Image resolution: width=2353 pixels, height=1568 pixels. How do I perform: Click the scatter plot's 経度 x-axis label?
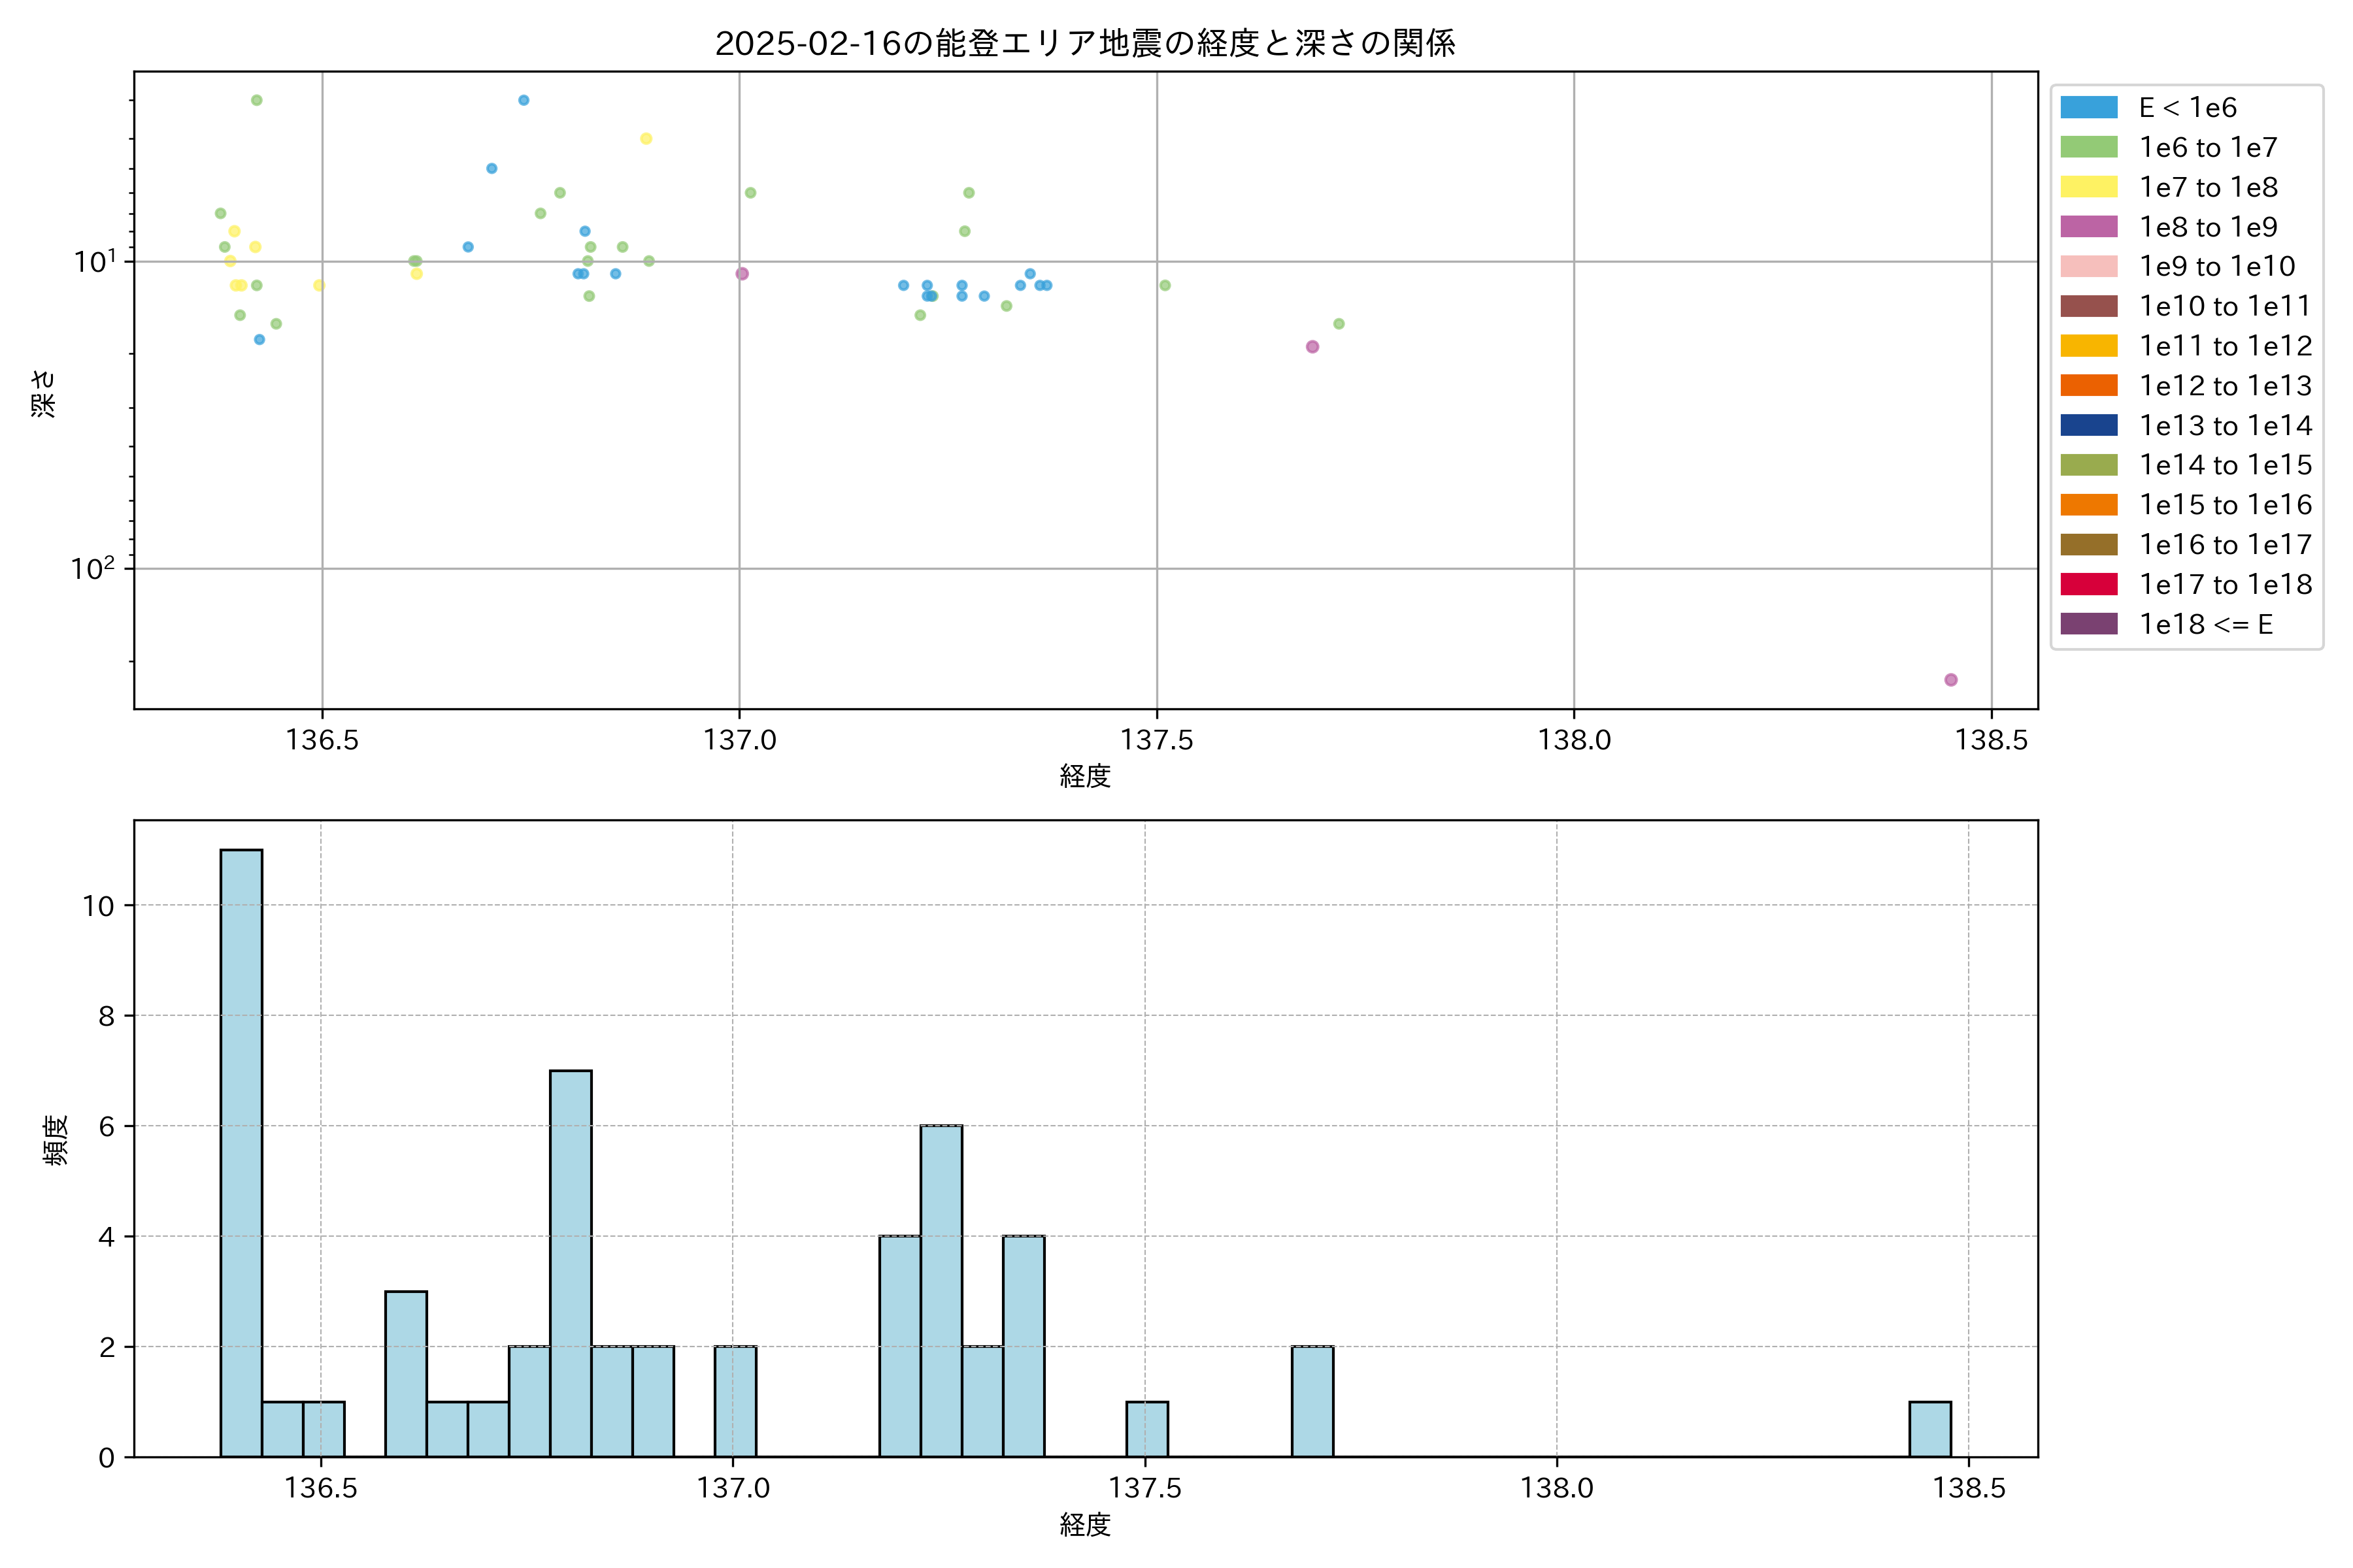1084,776
